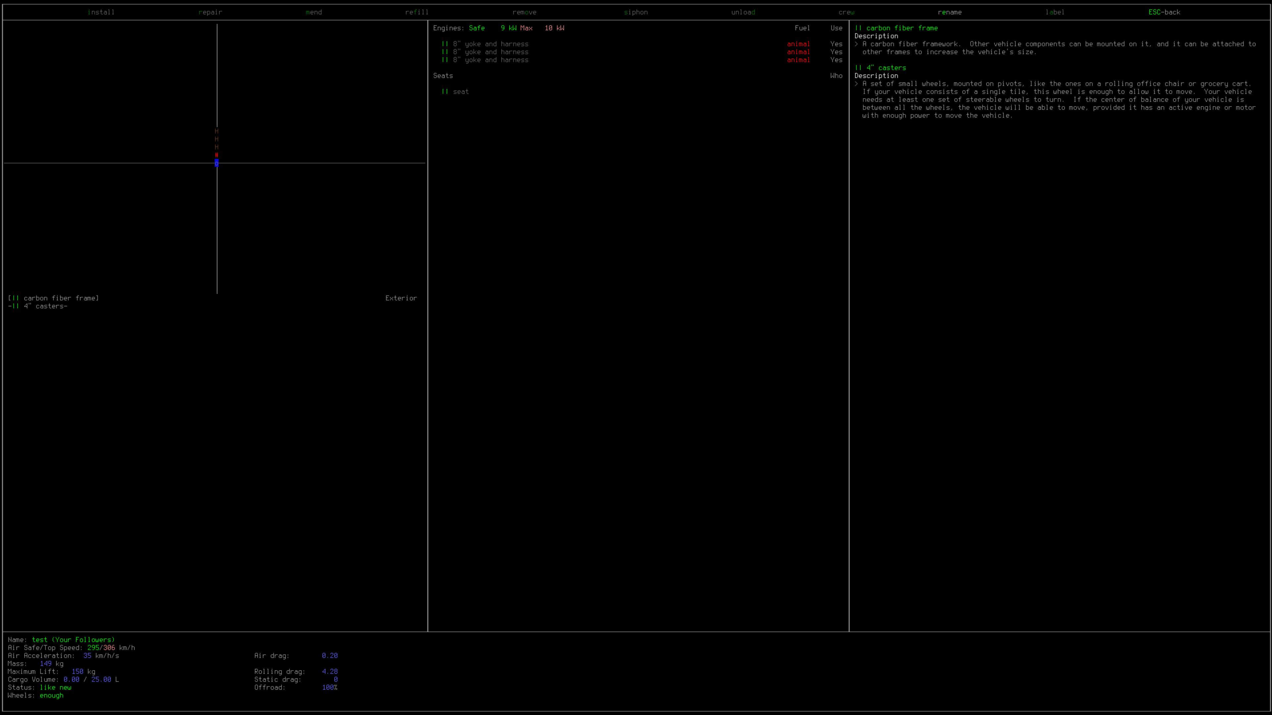Screen dimensions: 1272x715
Task: Click the red animal fuel of first yoke
Action: point(798,44)
